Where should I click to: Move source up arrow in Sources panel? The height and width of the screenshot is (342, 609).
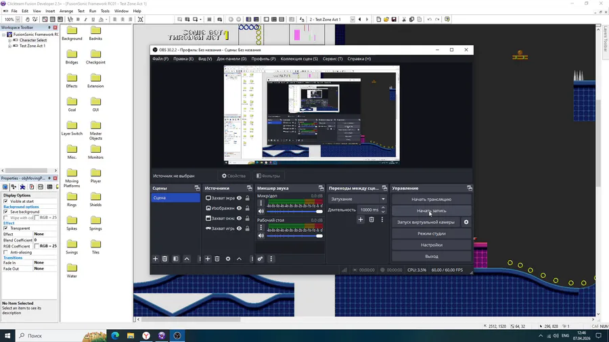(x=240, y=259)
